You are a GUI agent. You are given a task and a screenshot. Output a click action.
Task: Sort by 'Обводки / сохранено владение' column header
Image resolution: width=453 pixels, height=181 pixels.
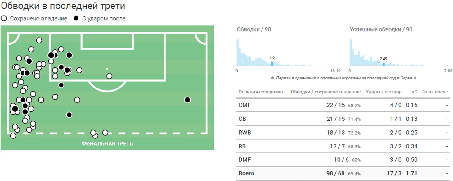(x=325, y=92)
